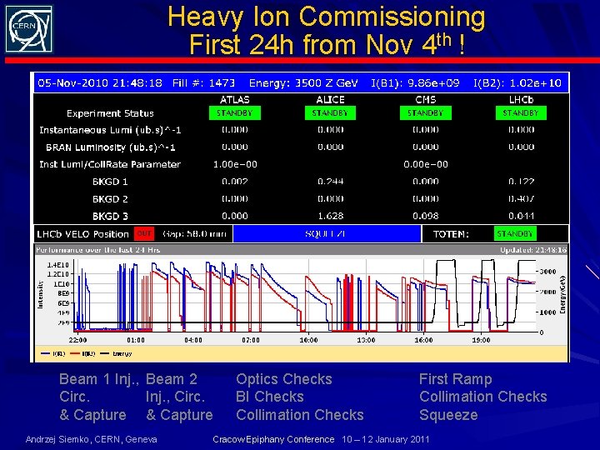The image size is (600, 450).
Task: Click the BRAN Luminosity row label
Action: point(110,147)
